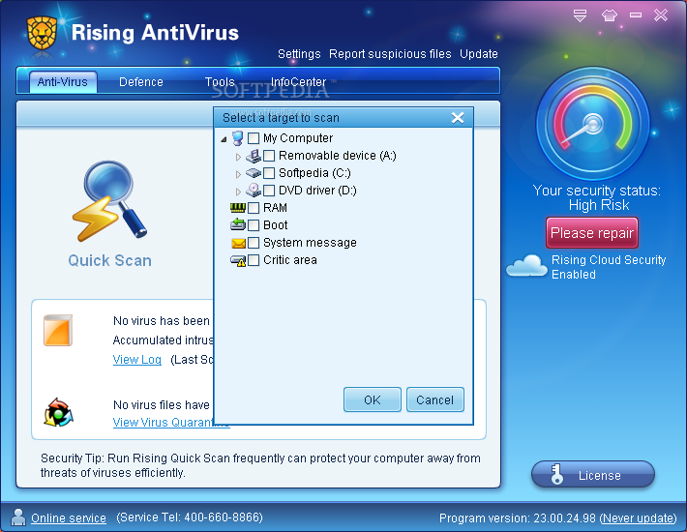Open the InfoCenter tab

[x=298, y=82]
